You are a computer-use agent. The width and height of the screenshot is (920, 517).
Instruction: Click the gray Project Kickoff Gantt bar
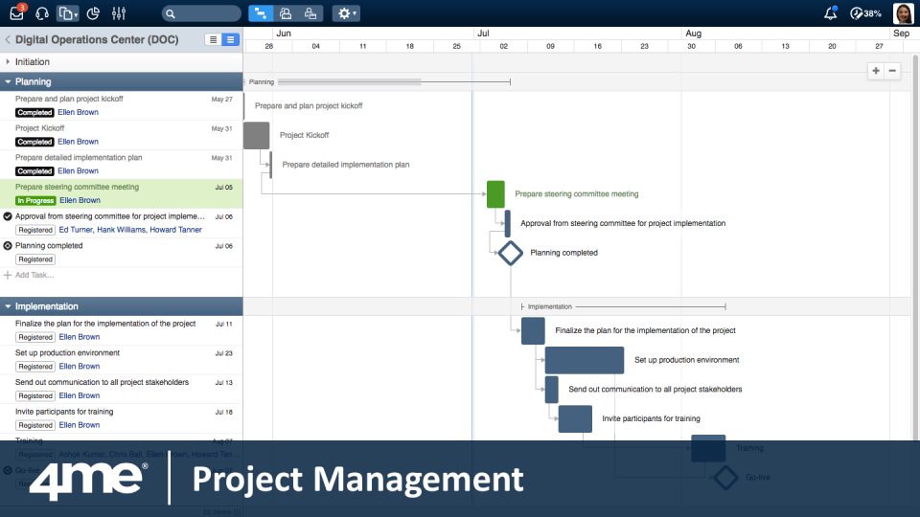click(257, 135)
